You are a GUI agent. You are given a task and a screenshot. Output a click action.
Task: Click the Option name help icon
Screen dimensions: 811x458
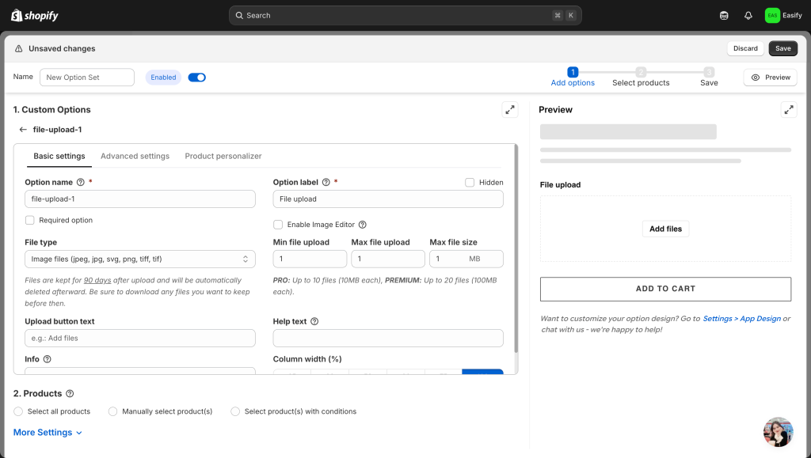[x=81, y=182]
